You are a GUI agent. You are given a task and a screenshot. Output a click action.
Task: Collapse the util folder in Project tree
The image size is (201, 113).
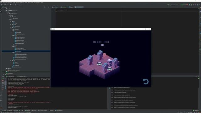11,61
